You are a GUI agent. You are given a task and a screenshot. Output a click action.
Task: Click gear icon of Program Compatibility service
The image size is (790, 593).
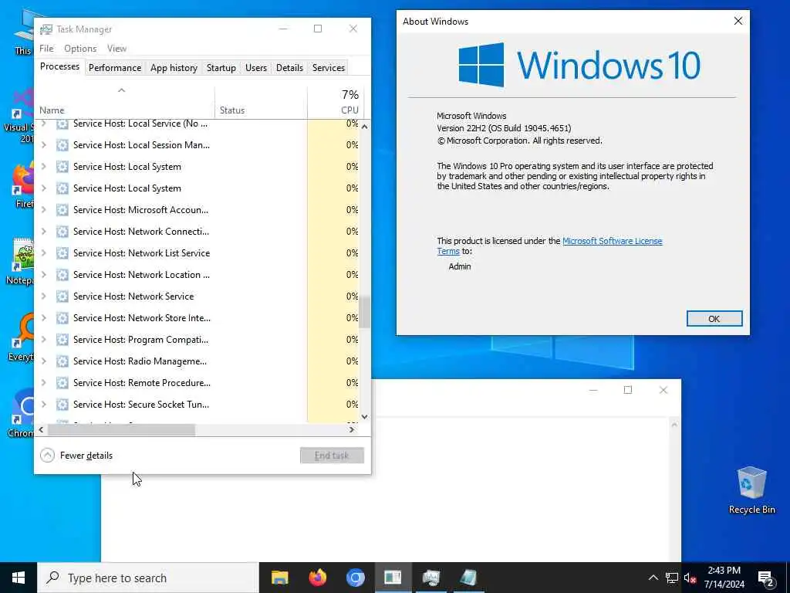62,340
